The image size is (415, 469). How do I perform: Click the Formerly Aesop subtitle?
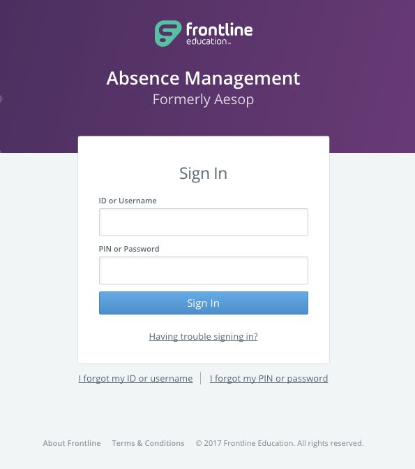pos(204,100)
